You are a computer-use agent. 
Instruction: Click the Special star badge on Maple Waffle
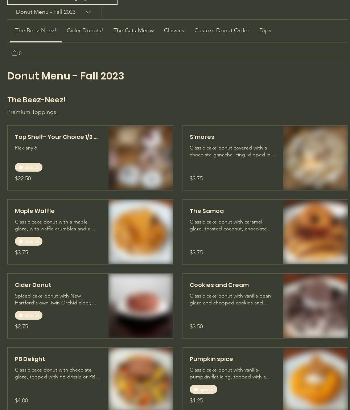[29, 241]
